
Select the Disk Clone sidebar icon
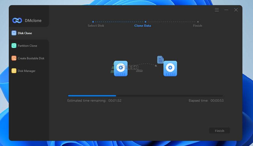14,33
